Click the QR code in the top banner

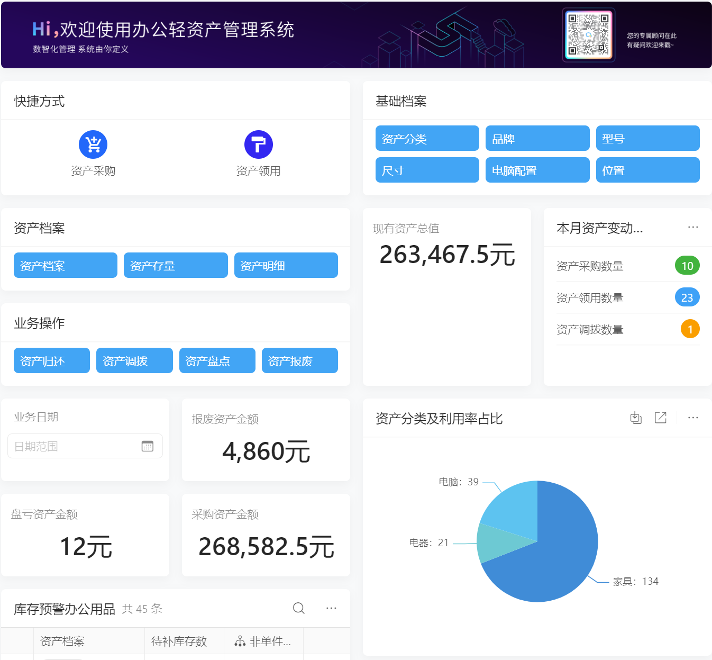point(588,34)
